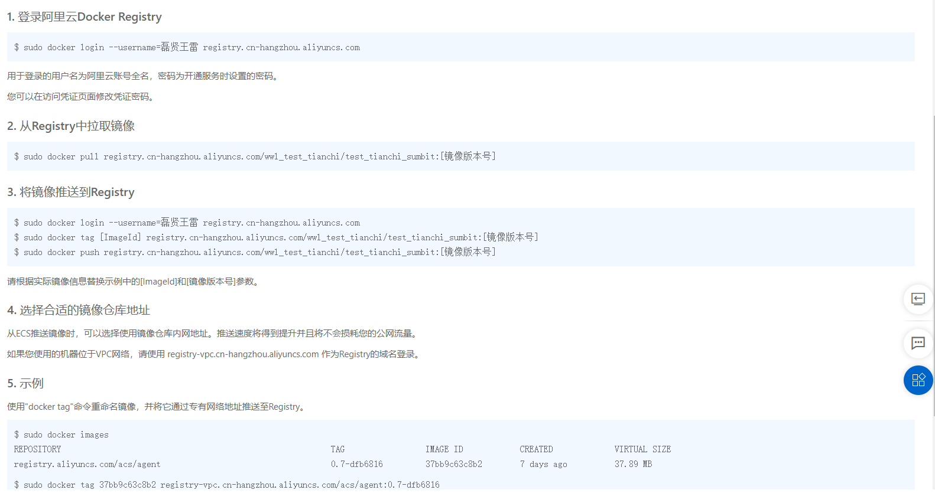Click the 您可以在访问凭证页面修改凭证密码 text
The height and width of the screenshot is (493, 935).
[82, 96]
